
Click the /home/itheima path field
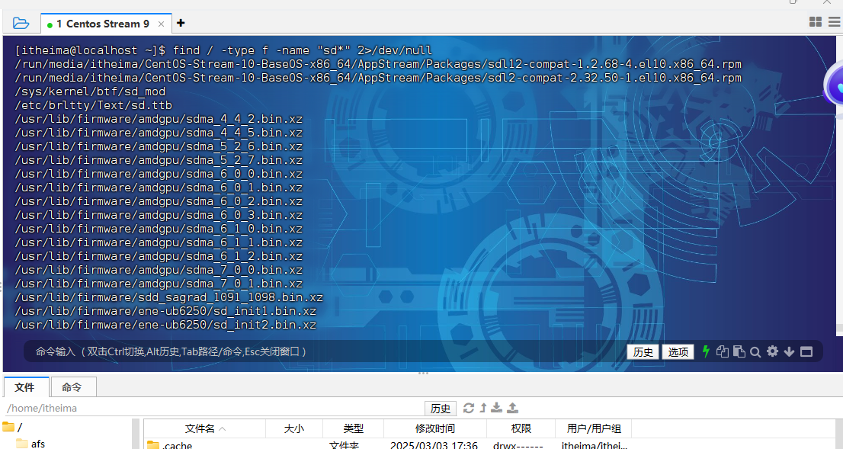click(x=213, y=408)
